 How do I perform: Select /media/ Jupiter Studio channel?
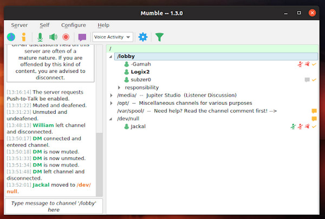(x=177, y=95)
